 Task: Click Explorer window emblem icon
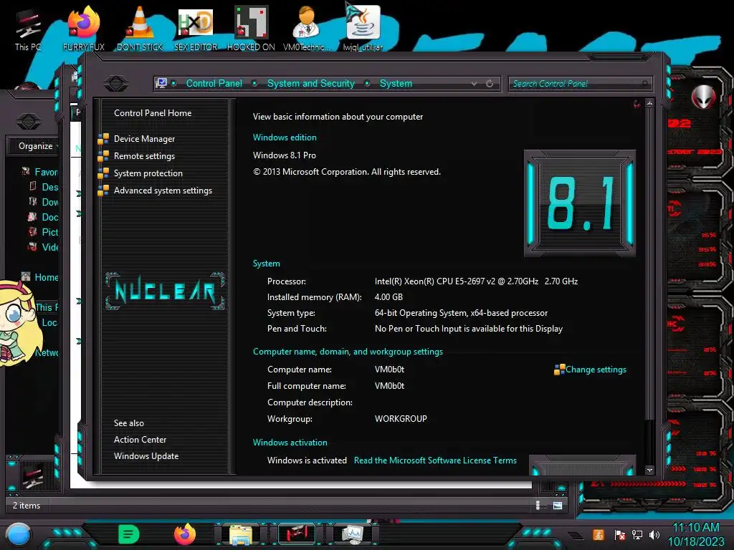pos(28,122)
